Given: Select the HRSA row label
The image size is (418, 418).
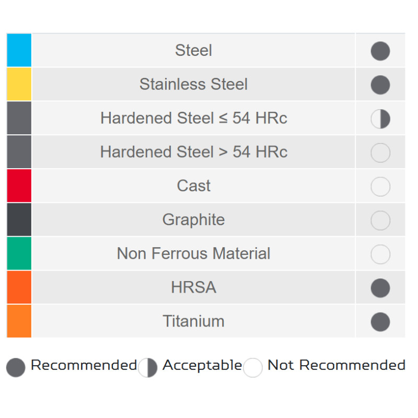Looking at the screenshot, I should 193,287.
